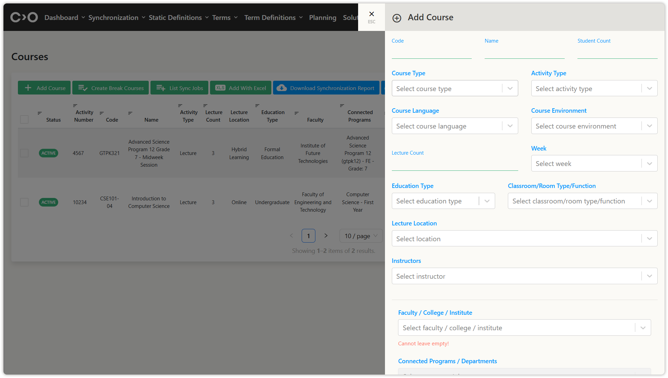Click the X close icon labeled ESC
This screenshot has height=378, width=668.
coord(371,14)
